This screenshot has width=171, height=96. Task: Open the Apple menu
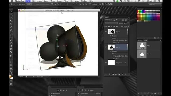pos(12,1)
